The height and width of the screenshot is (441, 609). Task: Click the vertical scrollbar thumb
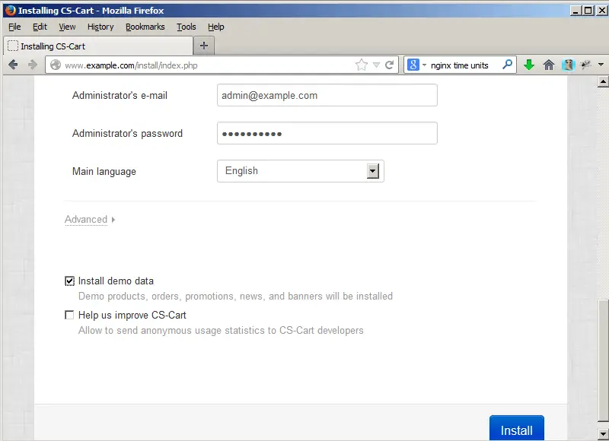pos(603,360)
